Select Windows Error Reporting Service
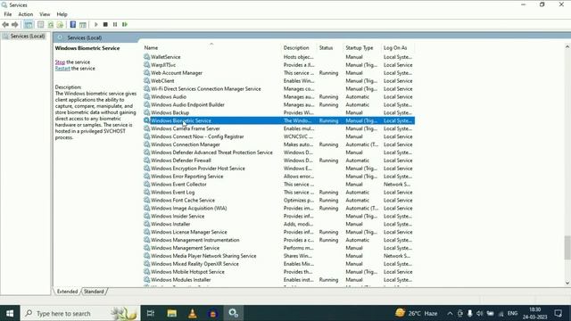This screenshot has height=321, width=571. click(278, 177)
